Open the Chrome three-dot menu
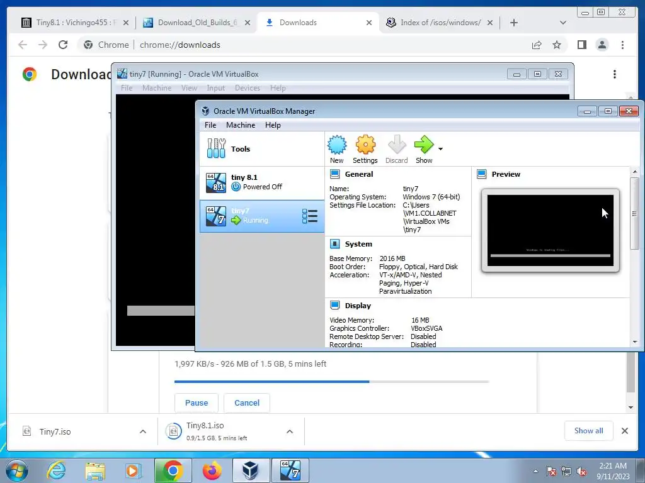Viewport: 645px width, 483px height. click(622, 45)
